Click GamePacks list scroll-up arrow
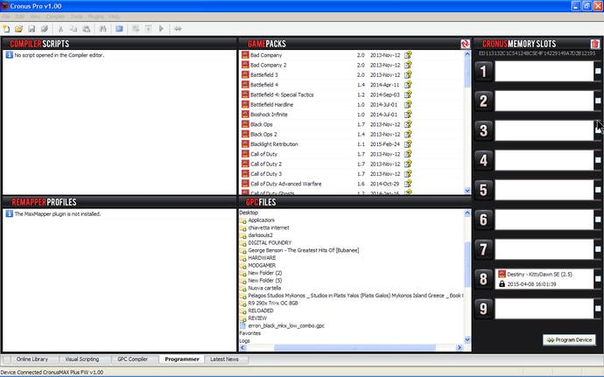Screen dimensions: 604x377 point(467,54)
